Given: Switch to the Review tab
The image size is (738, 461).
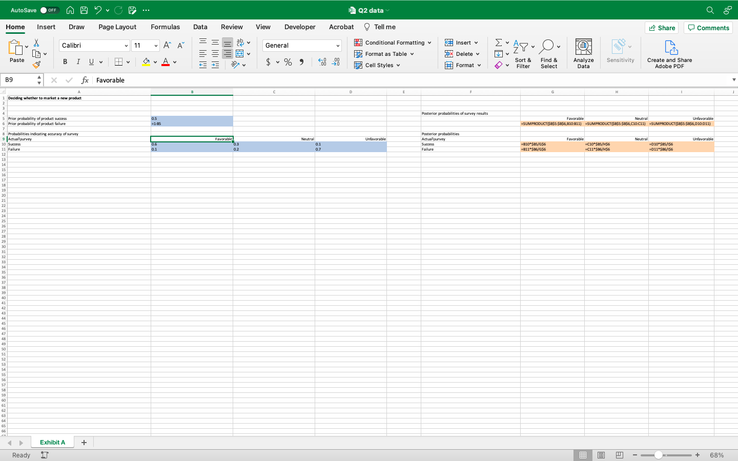Looking at the screenshot, I should 232,27.
